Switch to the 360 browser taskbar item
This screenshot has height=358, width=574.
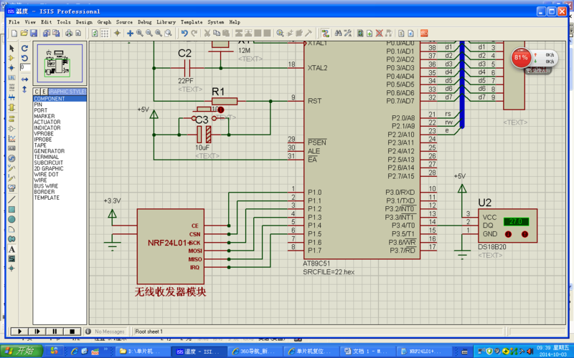pyautogui.click(x=255, y=351)
